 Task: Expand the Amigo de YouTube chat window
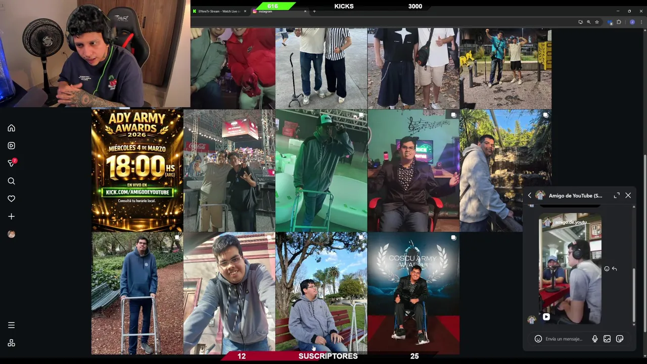pos(617,195)
